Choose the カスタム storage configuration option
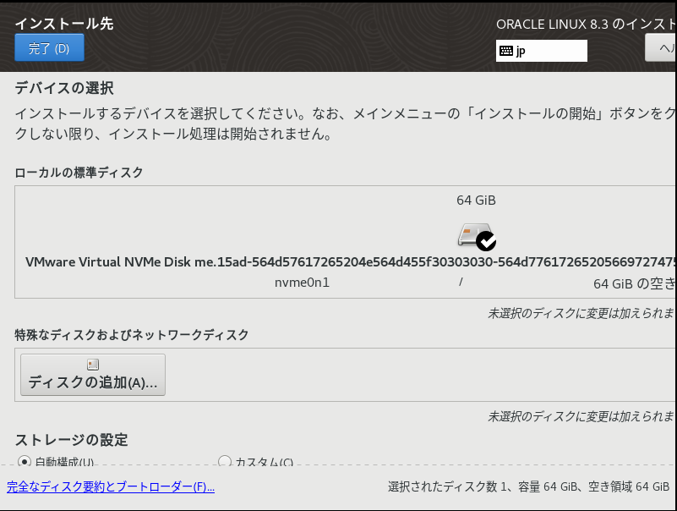677x511 pixels. [225, 462]
